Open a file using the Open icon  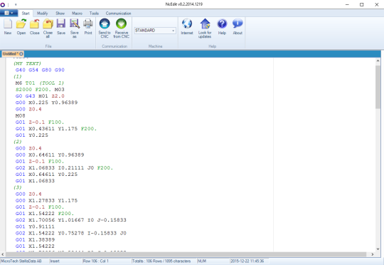pos(21,26)
